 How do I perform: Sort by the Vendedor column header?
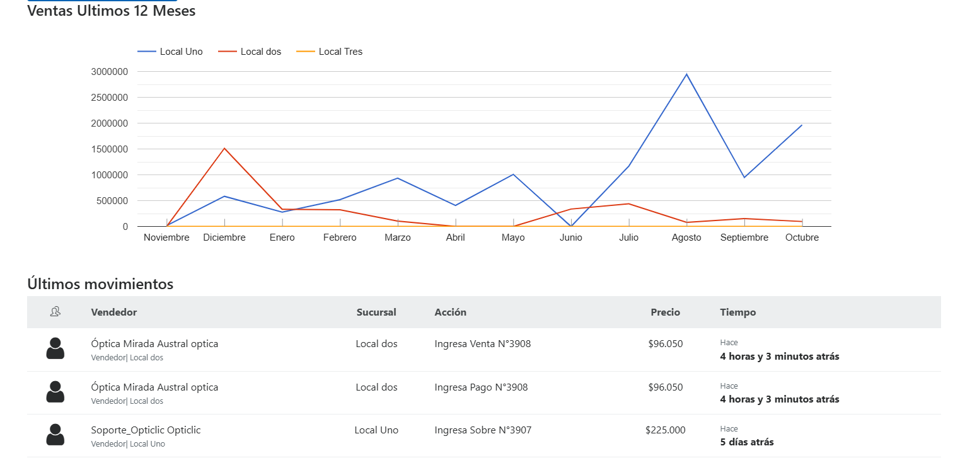click(x=113, y=312)
